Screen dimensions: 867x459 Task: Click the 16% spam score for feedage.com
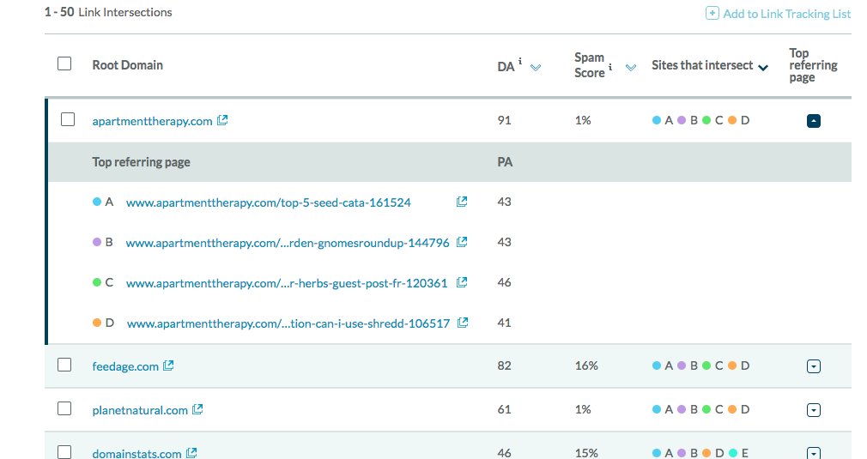click(x=586, y=365)
